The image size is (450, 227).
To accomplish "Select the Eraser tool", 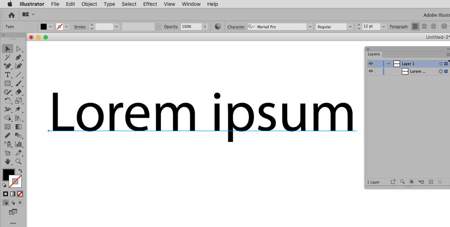I will point(18,92).
